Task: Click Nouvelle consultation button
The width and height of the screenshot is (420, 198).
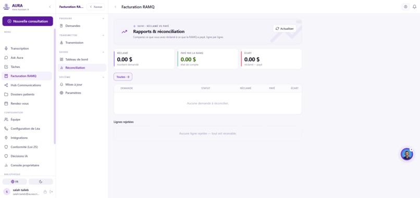Action: (28, 21)
